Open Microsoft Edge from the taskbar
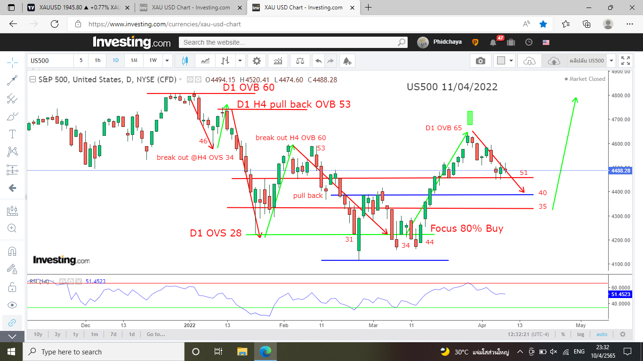Viewport: 643px width, 361px height. pos(265,352)
